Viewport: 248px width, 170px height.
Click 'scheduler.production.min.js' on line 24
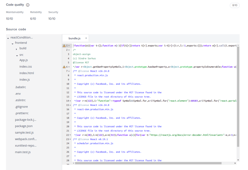(x=95, y=143)
